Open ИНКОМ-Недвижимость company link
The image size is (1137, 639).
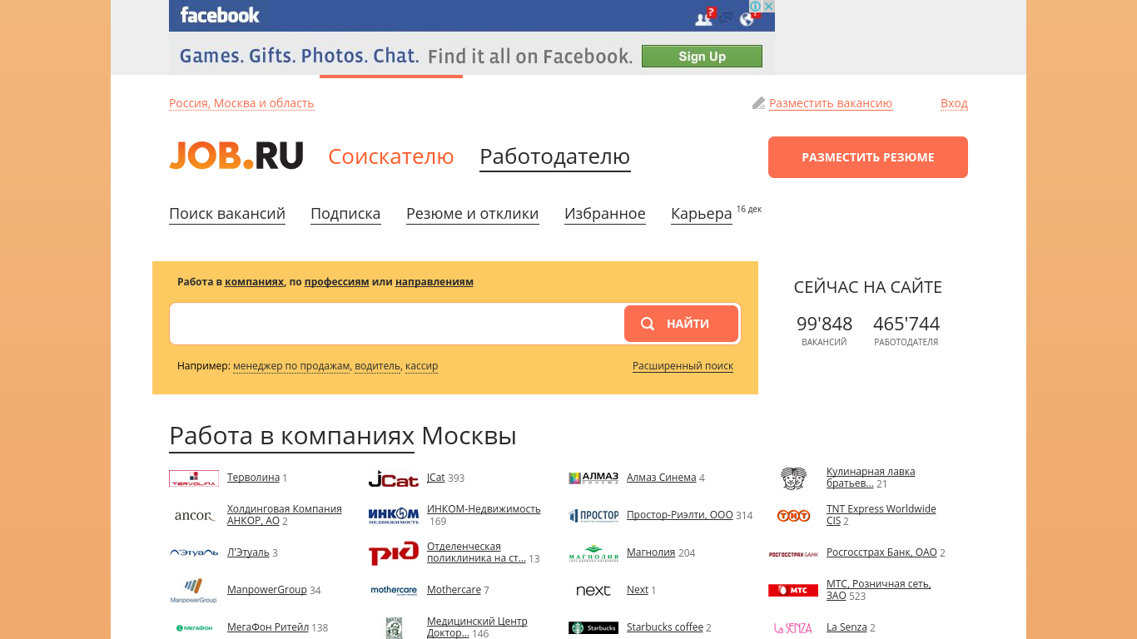click(x=484, y=509)
